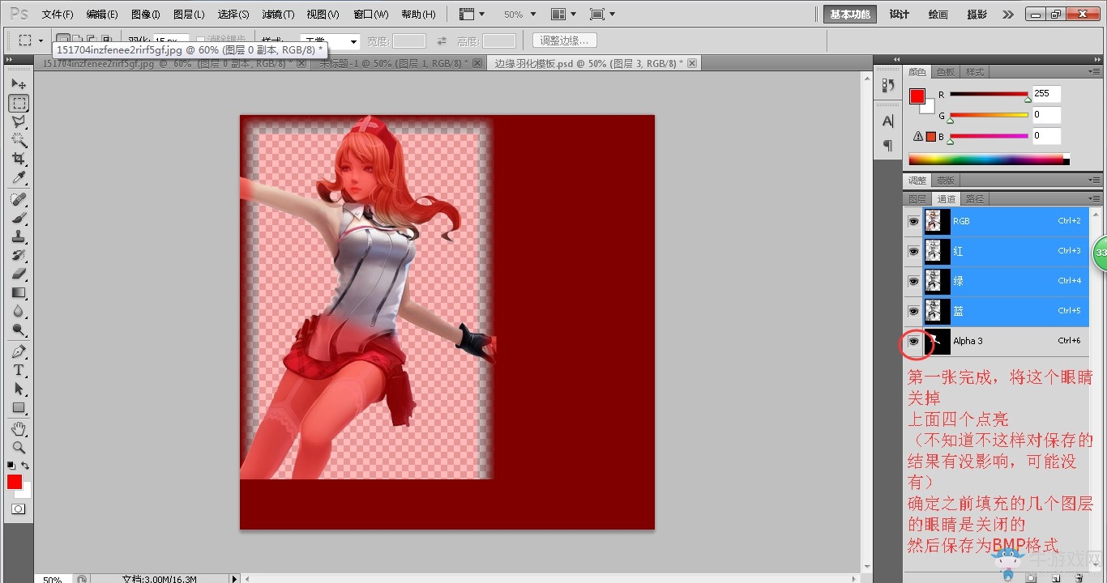Select the Polygonal Lasso tool
The width and height of the screenshot is (1107, 583).
[x=19, y=121]
